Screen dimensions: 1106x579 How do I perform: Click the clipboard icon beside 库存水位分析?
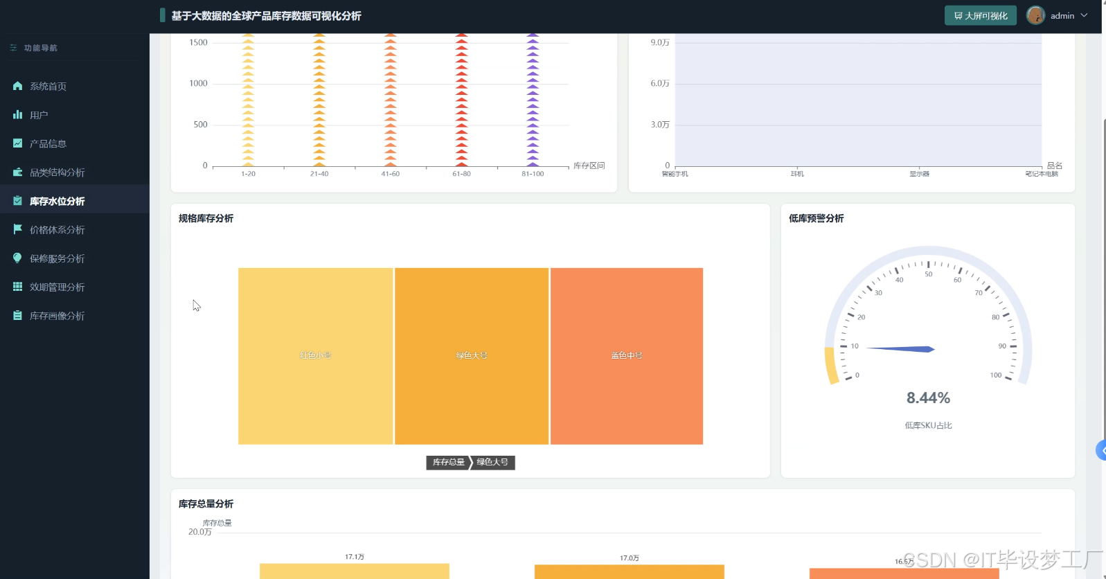pos(17,201)
